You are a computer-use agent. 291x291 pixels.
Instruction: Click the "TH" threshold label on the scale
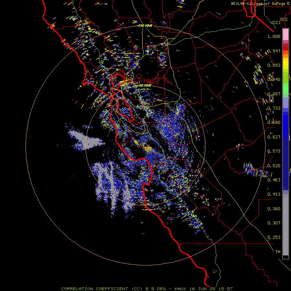tap(278, 252)
